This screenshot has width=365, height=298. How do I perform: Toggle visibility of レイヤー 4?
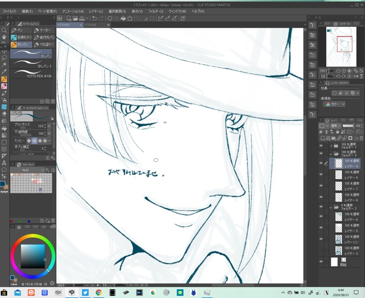(x=321, y=216)
